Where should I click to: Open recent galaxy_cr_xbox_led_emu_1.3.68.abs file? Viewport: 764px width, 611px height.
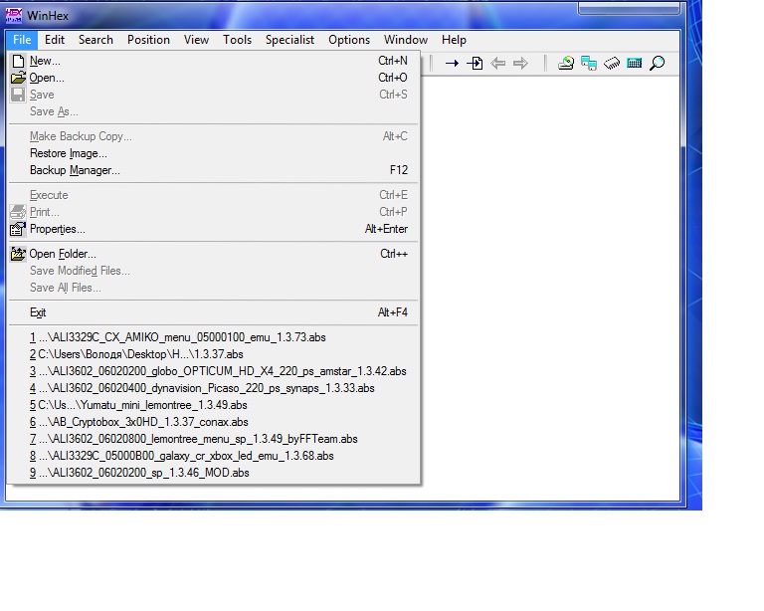click(x=214, y=456)
